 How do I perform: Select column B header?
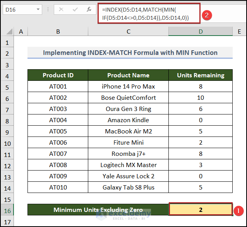pos(58,31)
